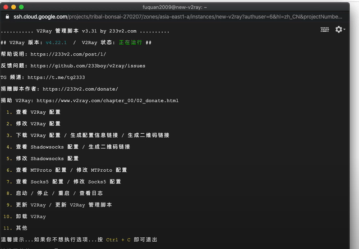Screen dimensions: 359x249
Task: Open the on-screen keyboard icon
Action: (x=325, y=30)
